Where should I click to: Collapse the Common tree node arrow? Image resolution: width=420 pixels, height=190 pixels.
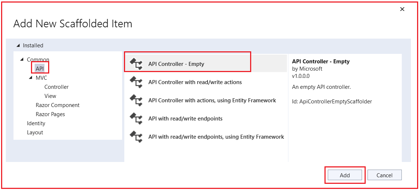tap(22, 59)
